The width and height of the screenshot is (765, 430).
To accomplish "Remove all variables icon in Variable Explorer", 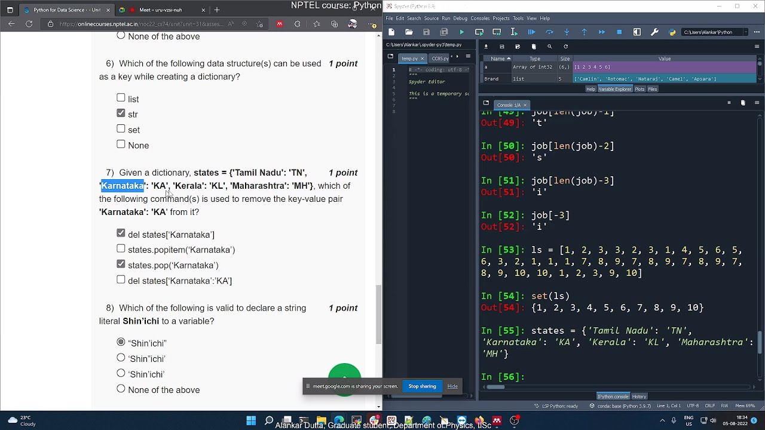I will [x=534, y=47].
